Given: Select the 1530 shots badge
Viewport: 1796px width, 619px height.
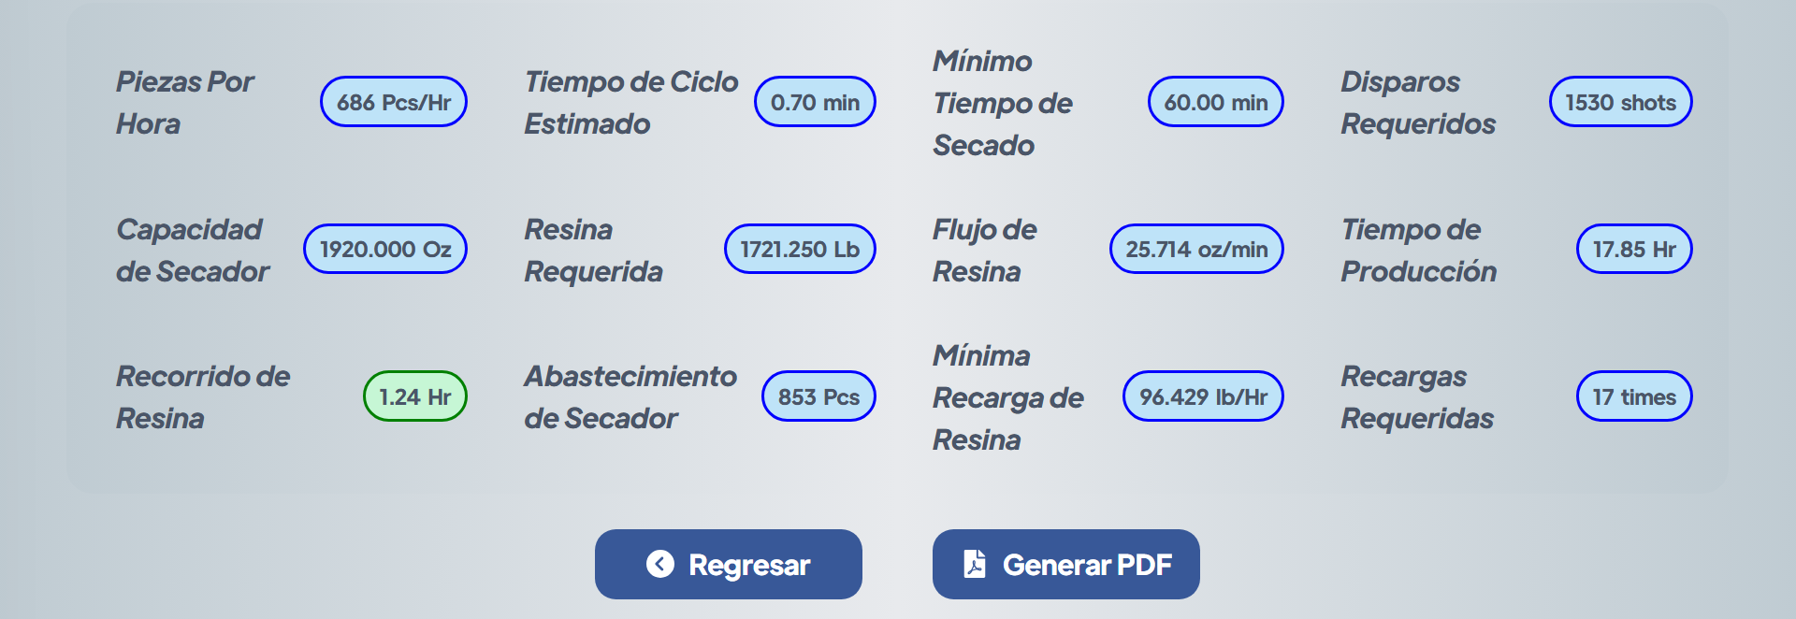Looking at the screenshot, I should click(x=1620, y=102).
